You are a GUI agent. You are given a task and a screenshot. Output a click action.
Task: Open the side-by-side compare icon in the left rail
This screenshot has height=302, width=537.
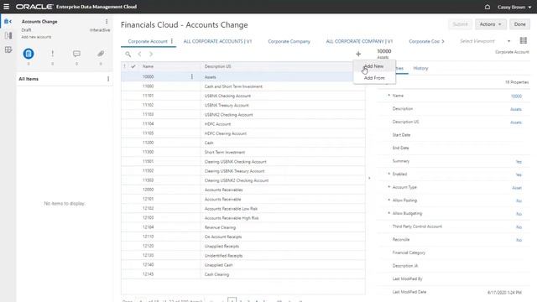click(8, 35)
